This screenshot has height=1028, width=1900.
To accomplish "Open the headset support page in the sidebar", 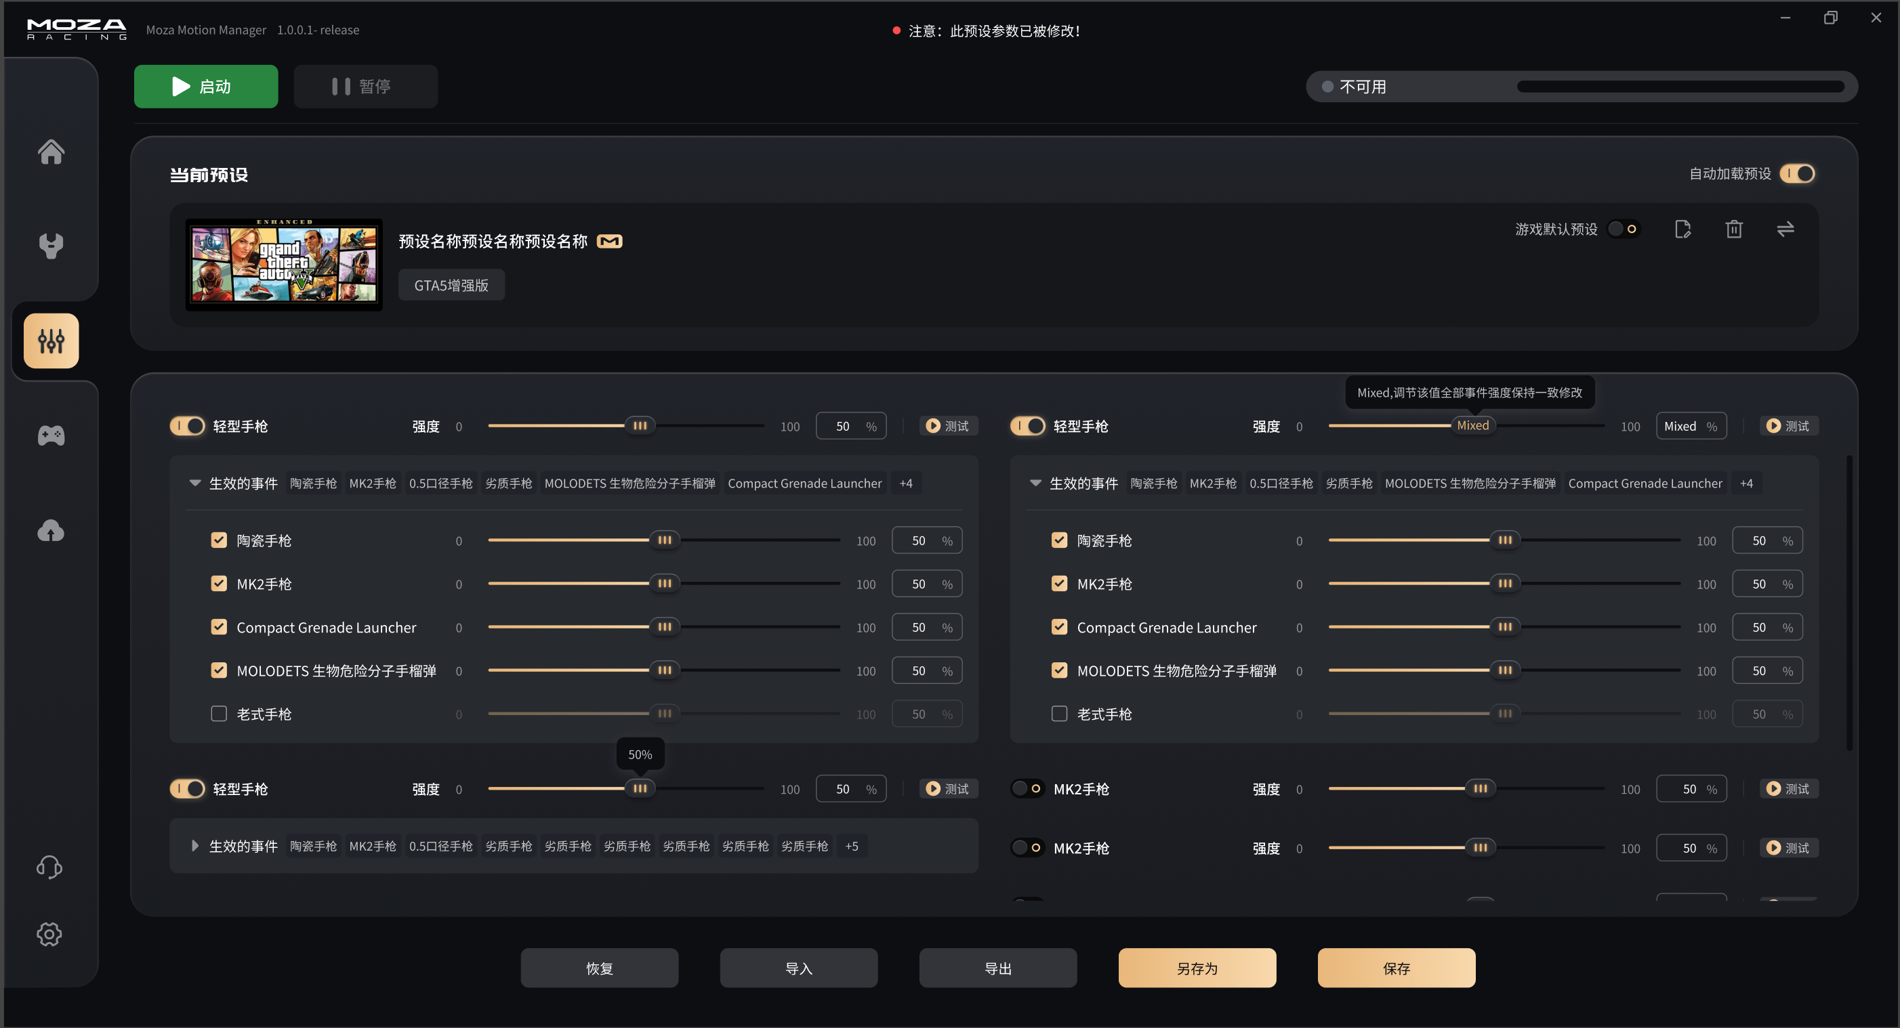I will 49,867.
